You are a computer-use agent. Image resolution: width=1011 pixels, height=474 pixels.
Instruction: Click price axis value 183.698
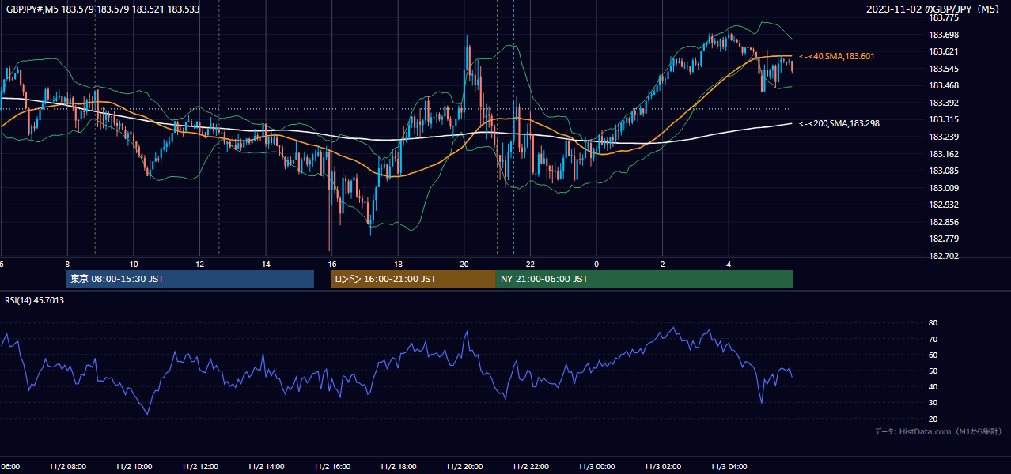point(944,35)
